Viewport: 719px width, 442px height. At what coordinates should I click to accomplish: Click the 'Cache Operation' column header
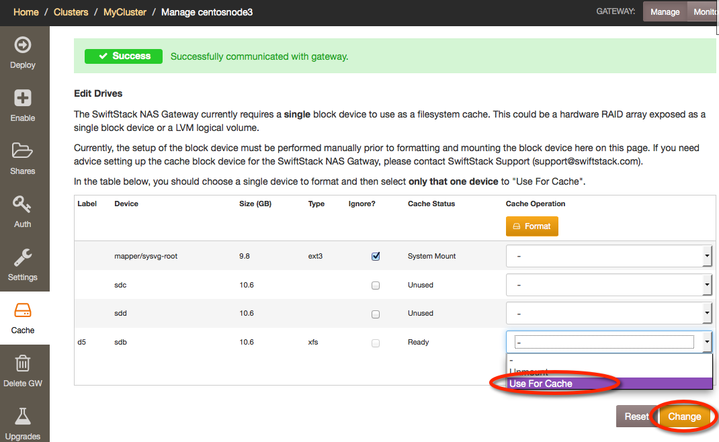[x=535, y=204]
